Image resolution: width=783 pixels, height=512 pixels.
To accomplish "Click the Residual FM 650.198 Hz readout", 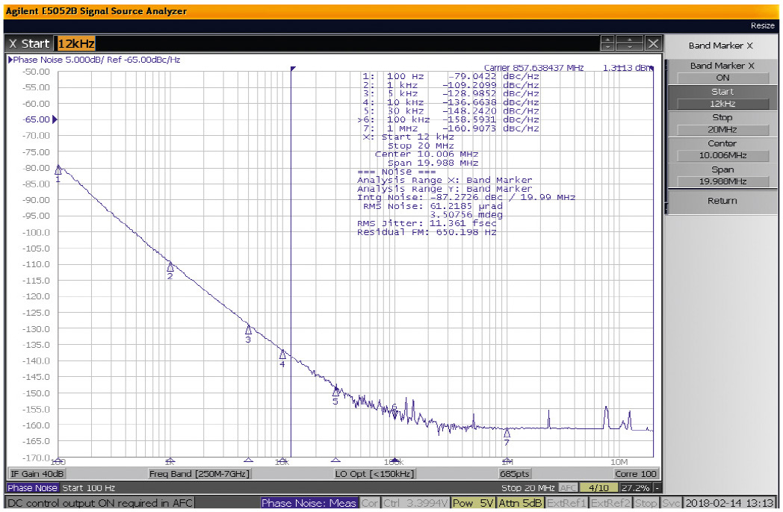I will (x=427, y=232).
